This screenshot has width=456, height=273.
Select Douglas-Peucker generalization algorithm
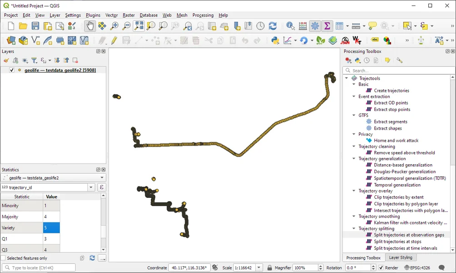click(x=405, y=172)
